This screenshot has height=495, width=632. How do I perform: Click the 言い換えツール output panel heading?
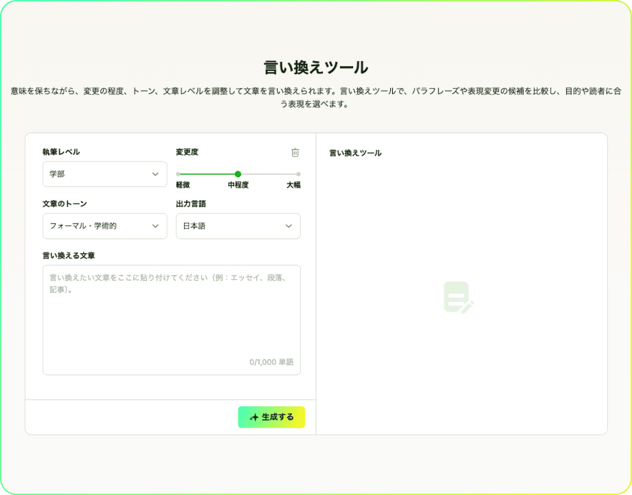(356, 153)
